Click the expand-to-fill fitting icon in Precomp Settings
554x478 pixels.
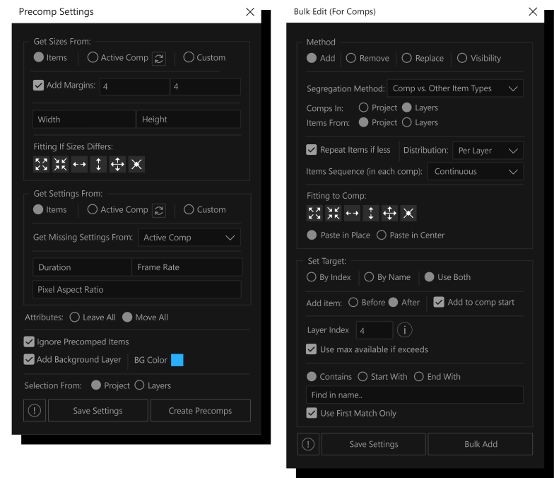41,164
